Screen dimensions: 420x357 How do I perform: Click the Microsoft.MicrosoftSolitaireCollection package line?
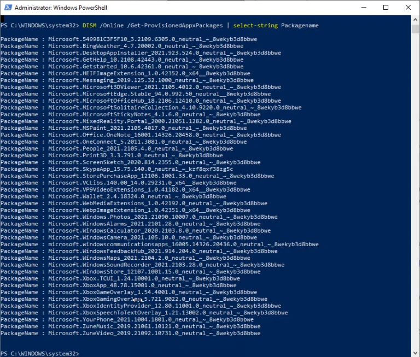pos(151,108)
